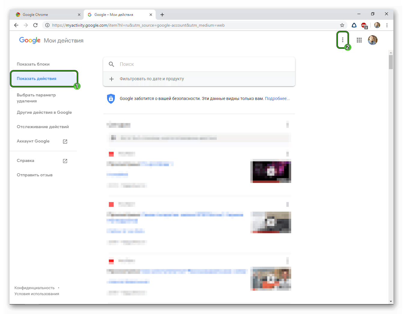Click the Мои действия page title
This screenshot has width=403, height=314.
(x=64, y=40)
